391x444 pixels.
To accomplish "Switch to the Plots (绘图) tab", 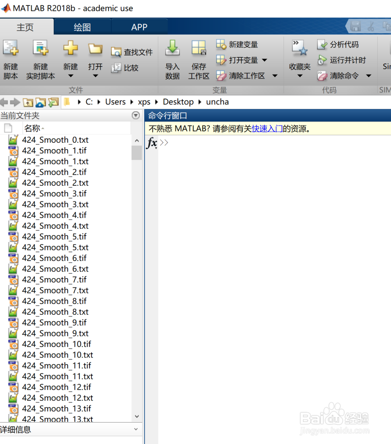I will tap(82, 27).
